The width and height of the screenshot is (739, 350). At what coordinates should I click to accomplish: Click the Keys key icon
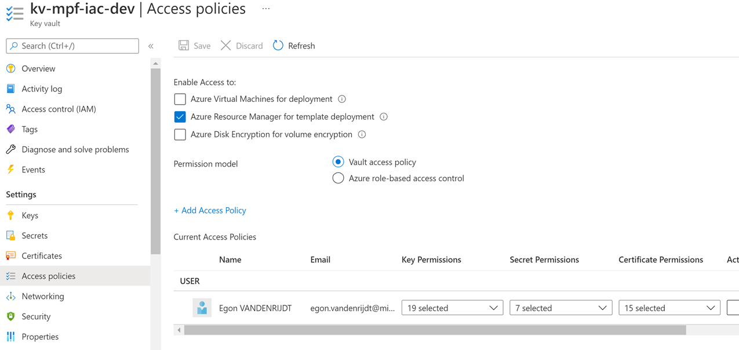(11, 216)
